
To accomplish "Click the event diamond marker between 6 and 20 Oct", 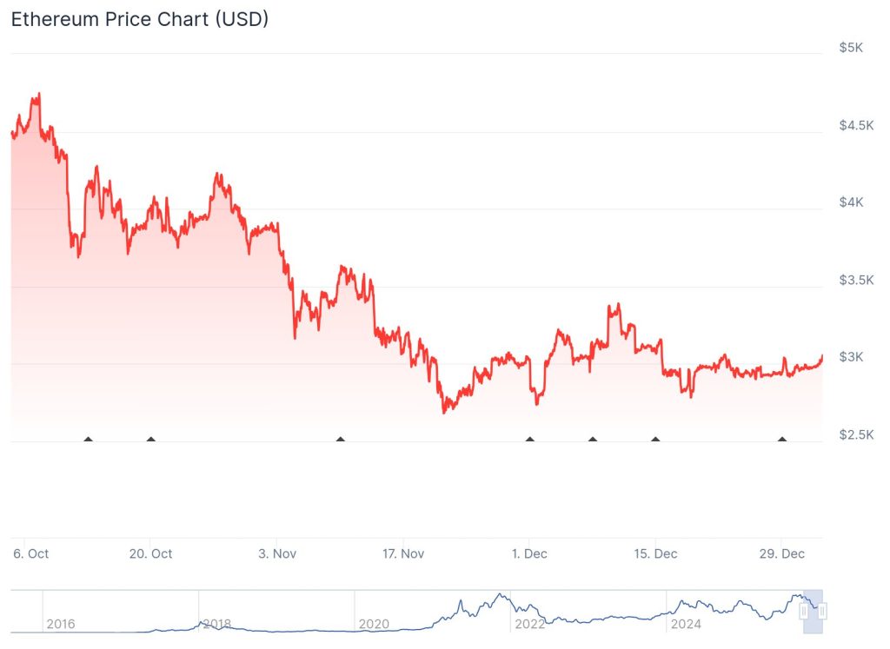I will 88,440.
